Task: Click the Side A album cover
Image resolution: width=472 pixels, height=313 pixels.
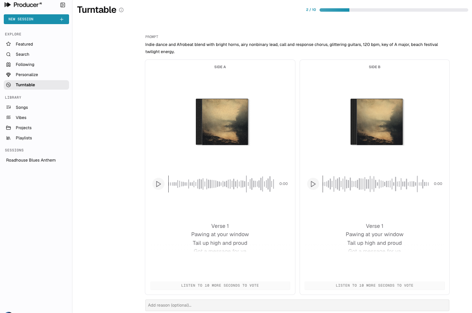Action: point(222,122)
